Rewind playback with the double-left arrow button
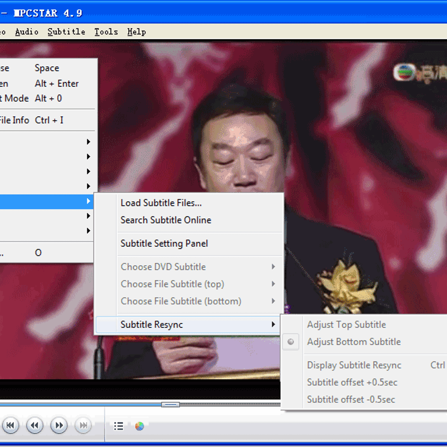447x447 pixels. point(35,425)
